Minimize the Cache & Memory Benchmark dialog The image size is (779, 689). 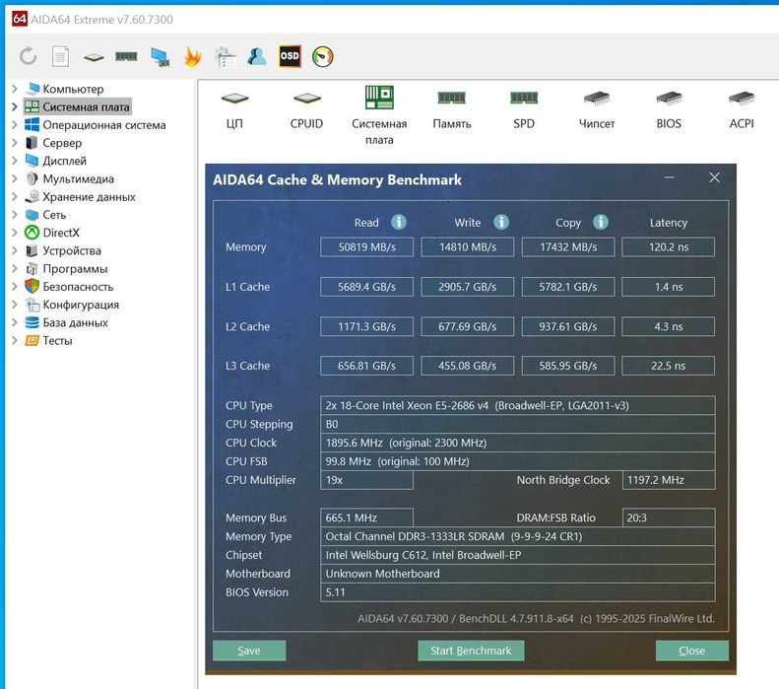[669, 178]
